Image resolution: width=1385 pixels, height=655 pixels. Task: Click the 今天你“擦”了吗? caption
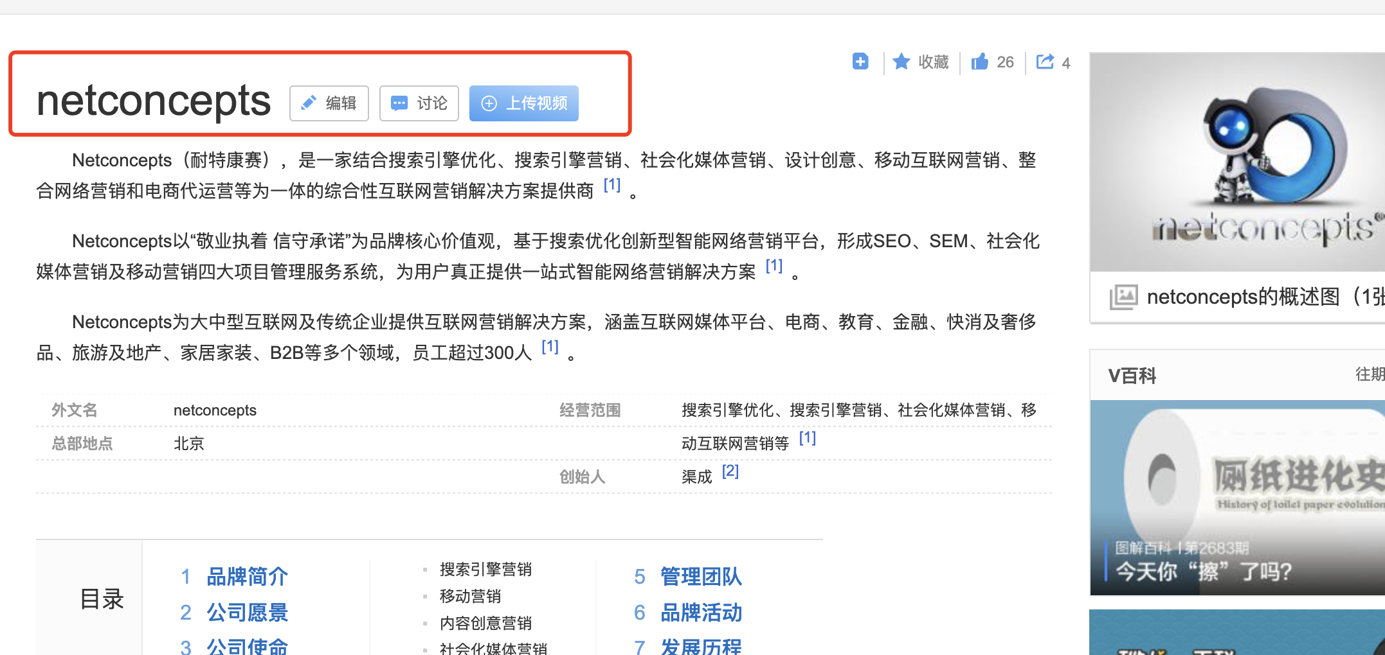click(x=1204, y=571)
